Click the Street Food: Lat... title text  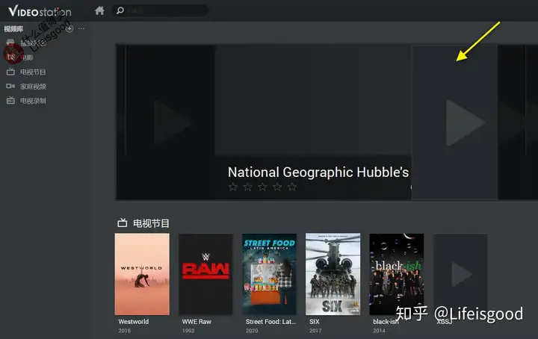(x=270, y=322)
